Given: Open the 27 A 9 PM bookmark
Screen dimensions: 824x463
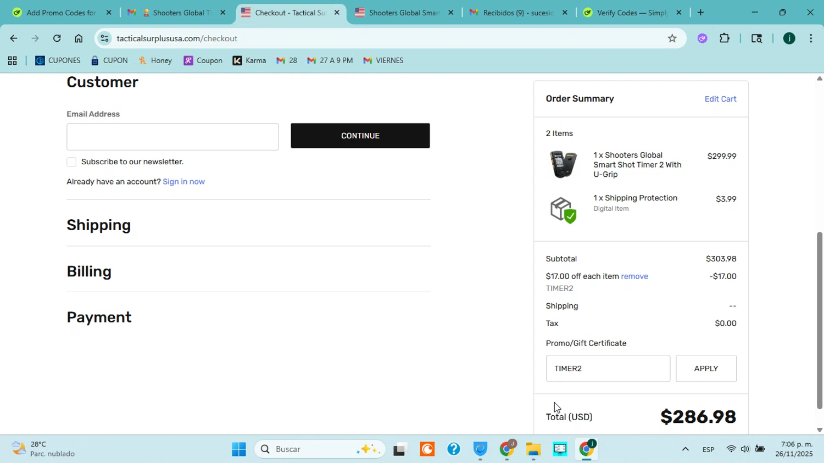Looking at the screenshot, I should pos(330,61).
